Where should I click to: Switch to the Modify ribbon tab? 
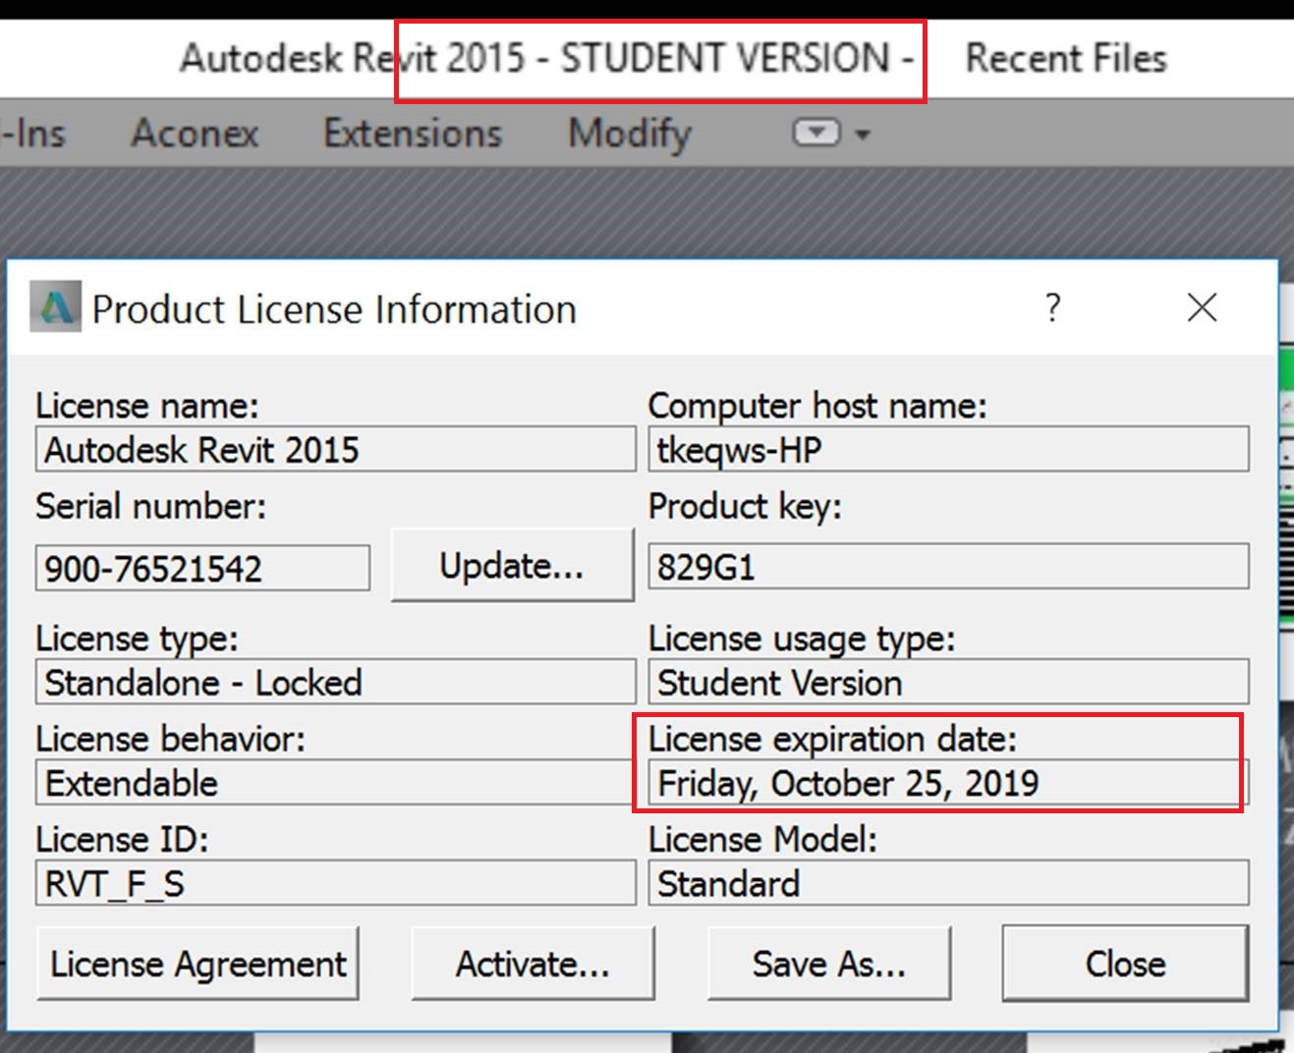(x=630, y=134)
